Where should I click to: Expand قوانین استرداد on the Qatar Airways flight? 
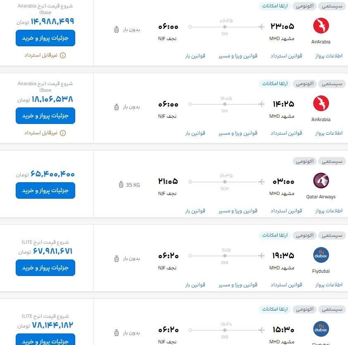(286, 211)
